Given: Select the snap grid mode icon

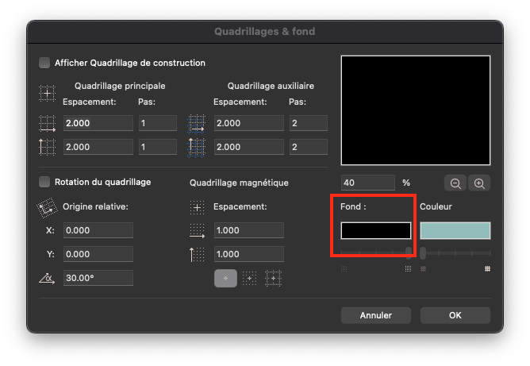Looking at the screenshot, I should coord(249,279).
